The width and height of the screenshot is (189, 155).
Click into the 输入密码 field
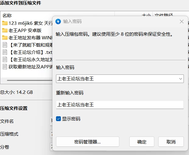tap(120, 79)
